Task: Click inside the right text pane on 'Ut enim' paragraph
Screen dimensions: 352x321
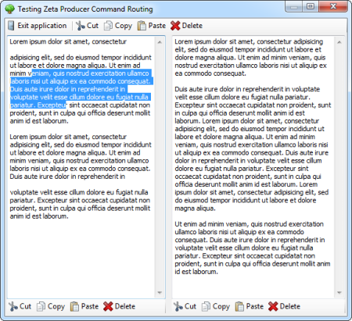Action: point(253,248)
